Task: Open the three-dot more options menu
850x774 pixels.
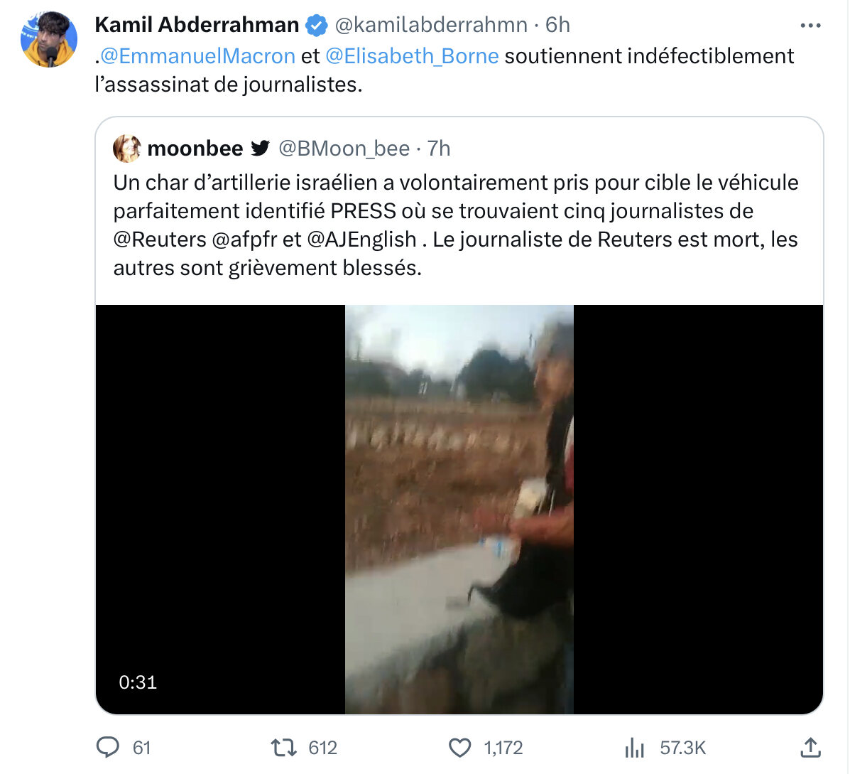Action: (x=810, y=25)
